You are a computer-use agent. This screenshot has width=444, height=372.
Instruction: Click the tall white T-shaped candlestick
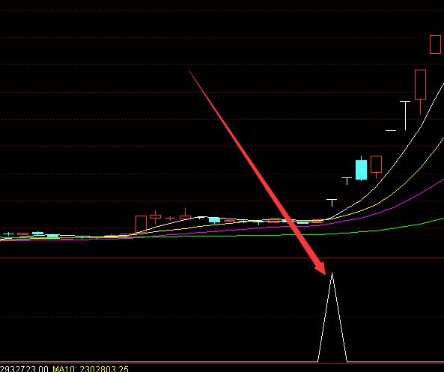coord(405,115)
